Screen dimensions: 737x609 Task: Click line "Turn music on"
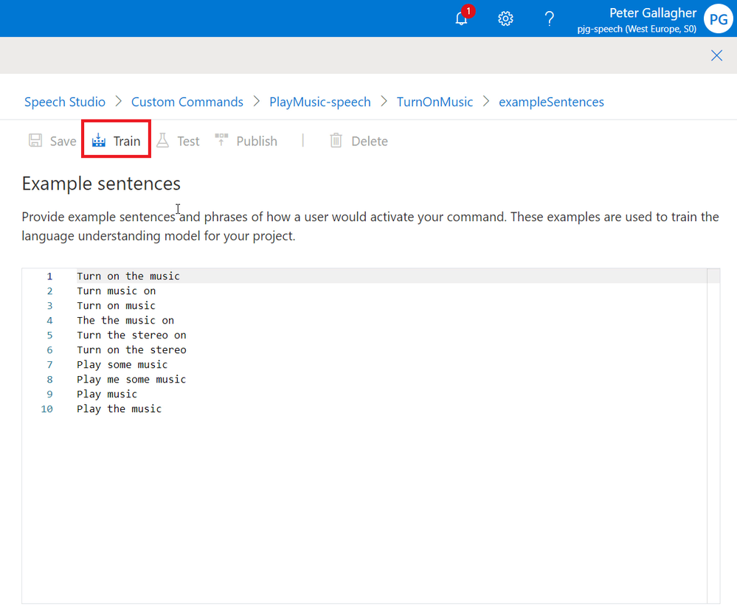[x=117, y=291]
